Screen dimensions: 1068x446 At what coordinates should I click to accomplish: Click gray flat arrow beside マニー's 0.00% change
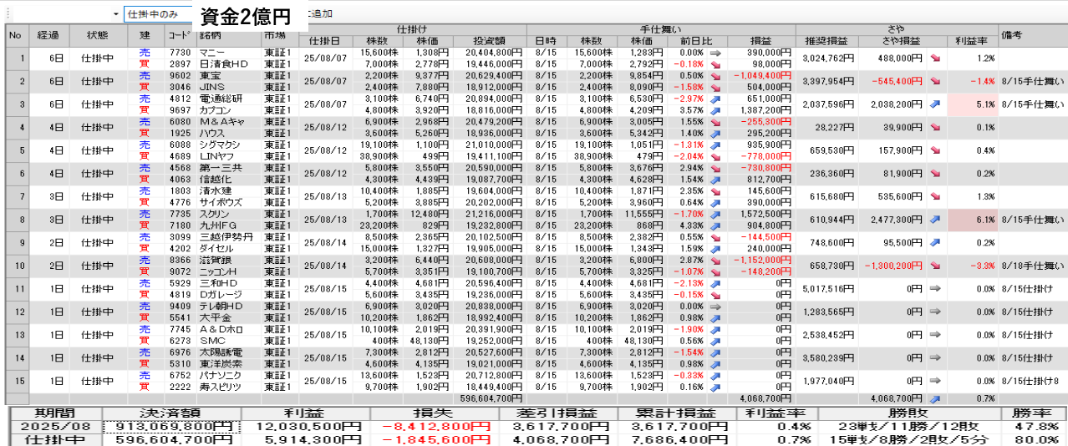(x=715, y=53)
